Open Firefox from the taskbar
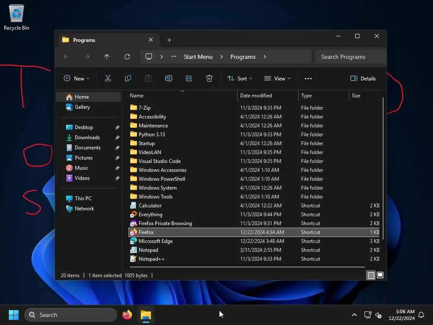 pyautogui.click(x=127, y=315)
